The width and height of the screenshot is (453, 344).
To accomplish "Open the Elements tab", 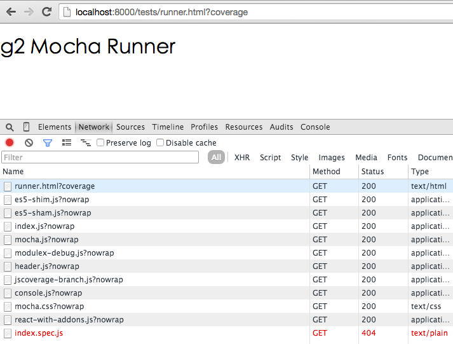I will [55, 127].
